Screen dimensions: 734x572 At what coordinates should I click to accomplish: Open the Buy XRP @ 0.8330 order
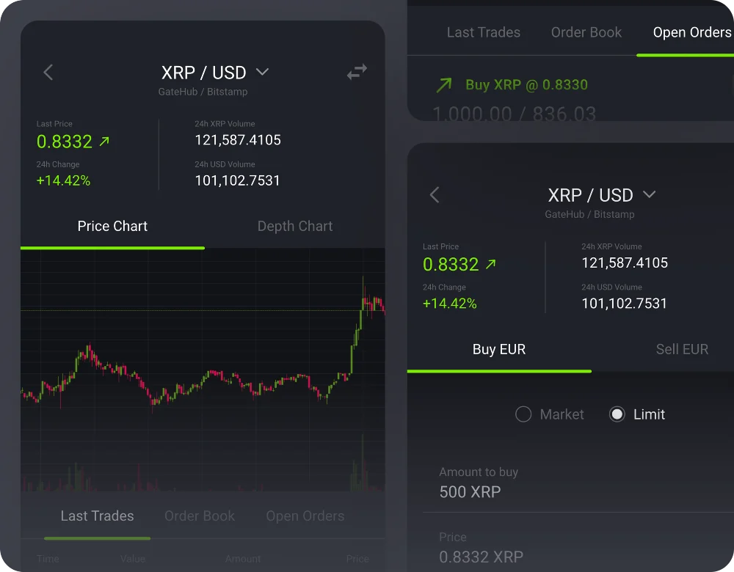pyautogui.click(x=526, y=85)
